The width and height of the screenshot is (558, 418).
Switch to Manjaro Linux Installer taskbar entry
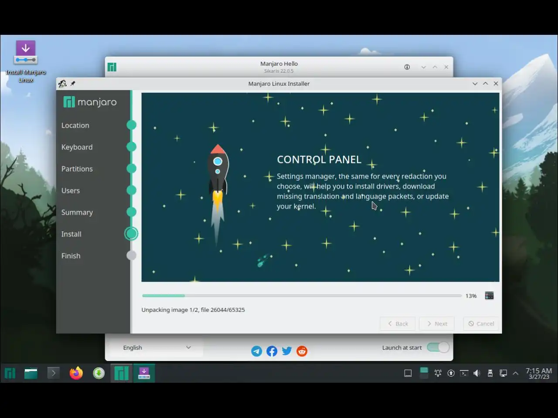(144, 373)
